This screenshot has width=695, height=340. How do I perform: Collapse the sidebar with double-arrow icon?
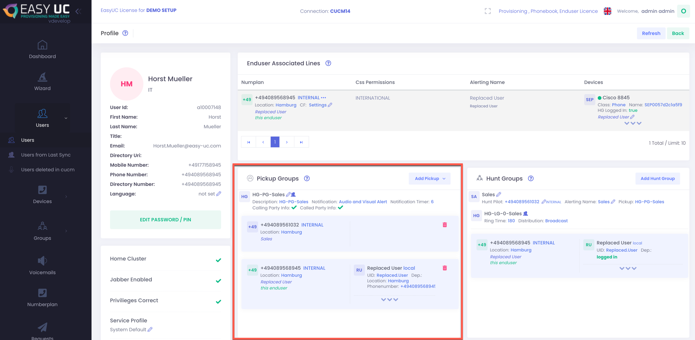click(x=78, y=11)
